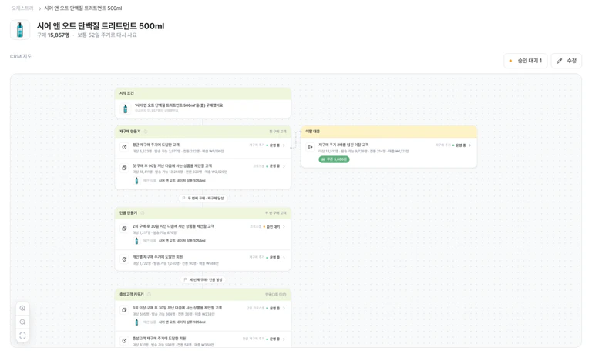
Task: Select the 이탈 대응 section header
Action: click(388, 132)
